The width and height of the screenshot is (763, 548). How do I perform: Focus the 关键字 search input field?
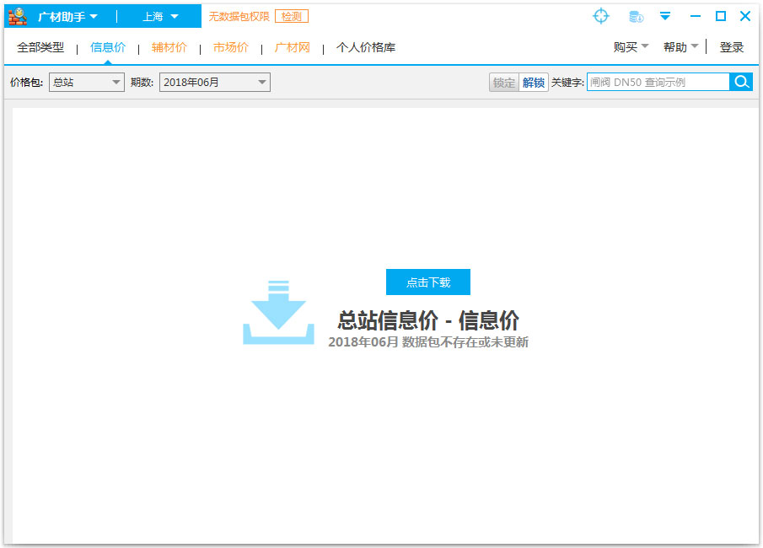pos(658,82)
